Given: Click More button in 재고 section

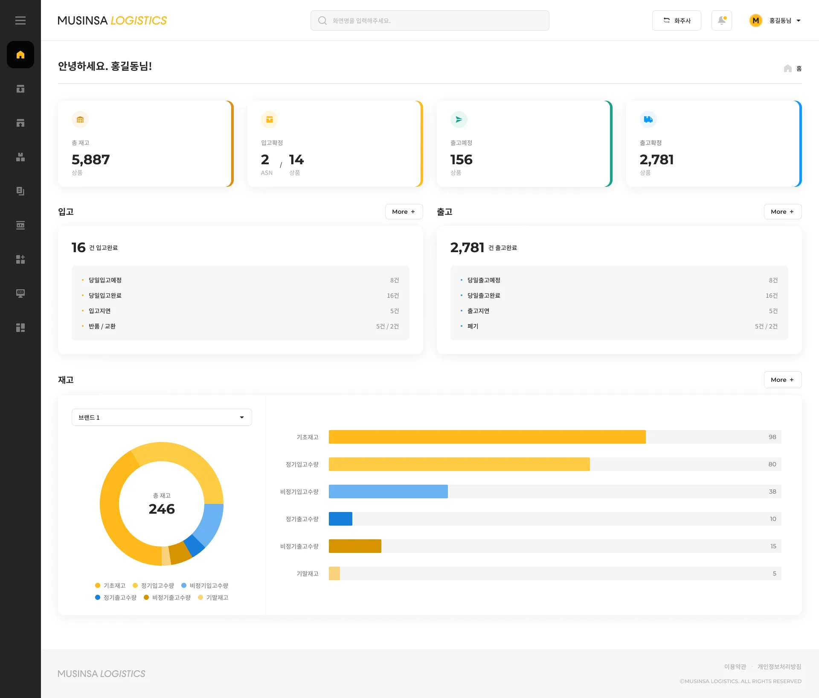Looking at the screenshot, I should (782, 380).
